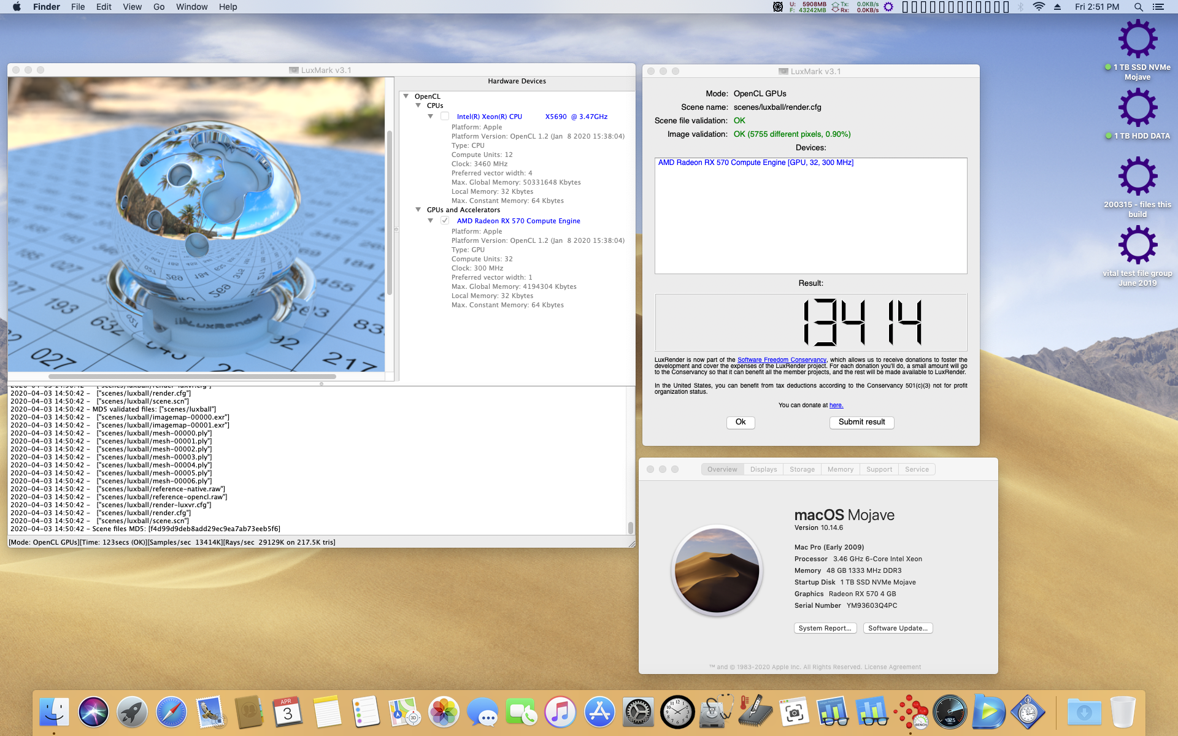Open Notification Center in menu bar
This screenshot has height=736, width=1178.
tap(1158, 7)
